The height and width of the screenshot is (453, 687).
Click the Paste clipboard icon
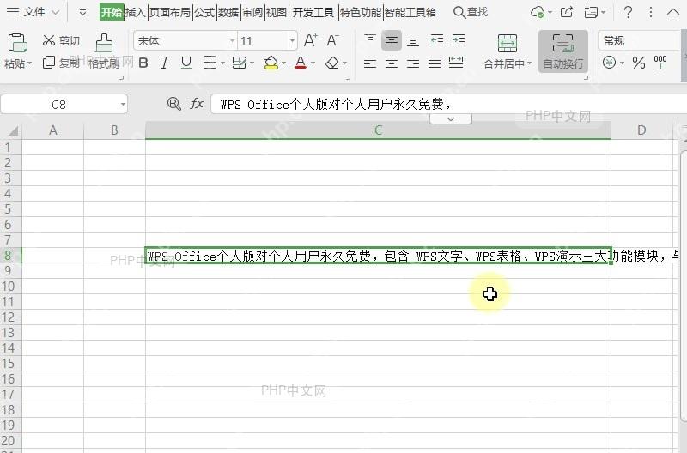17,43
